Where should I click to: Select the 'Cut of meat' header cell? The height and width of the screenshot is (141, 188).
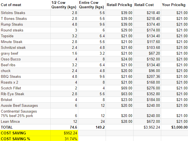coord(25,5)
